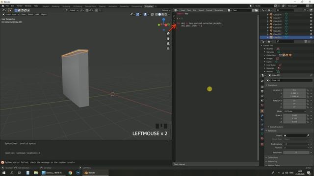Open the rotation Mode XYZ Euler dropdown

295,111
